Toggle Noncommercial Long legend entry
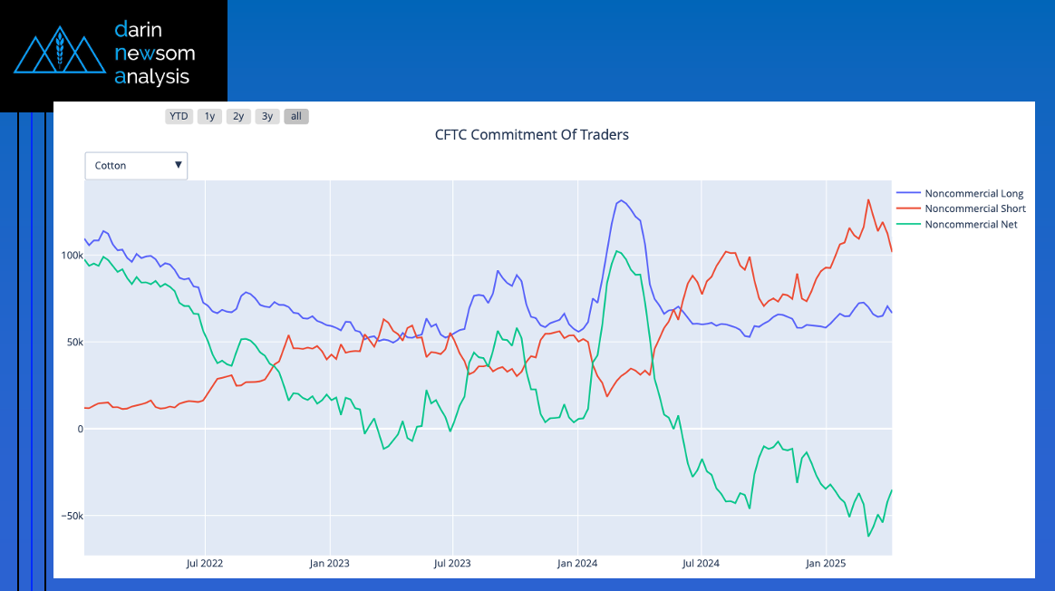The height and width of the screenshot is (591, 1055). click(x=973, y=193)
